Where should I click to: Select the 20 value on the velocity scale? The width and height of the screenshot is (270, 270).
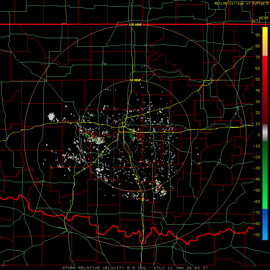(x=258, y=112)
